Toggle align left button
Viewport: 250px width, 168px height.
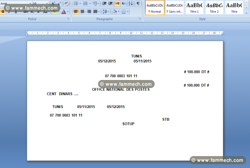76,12
